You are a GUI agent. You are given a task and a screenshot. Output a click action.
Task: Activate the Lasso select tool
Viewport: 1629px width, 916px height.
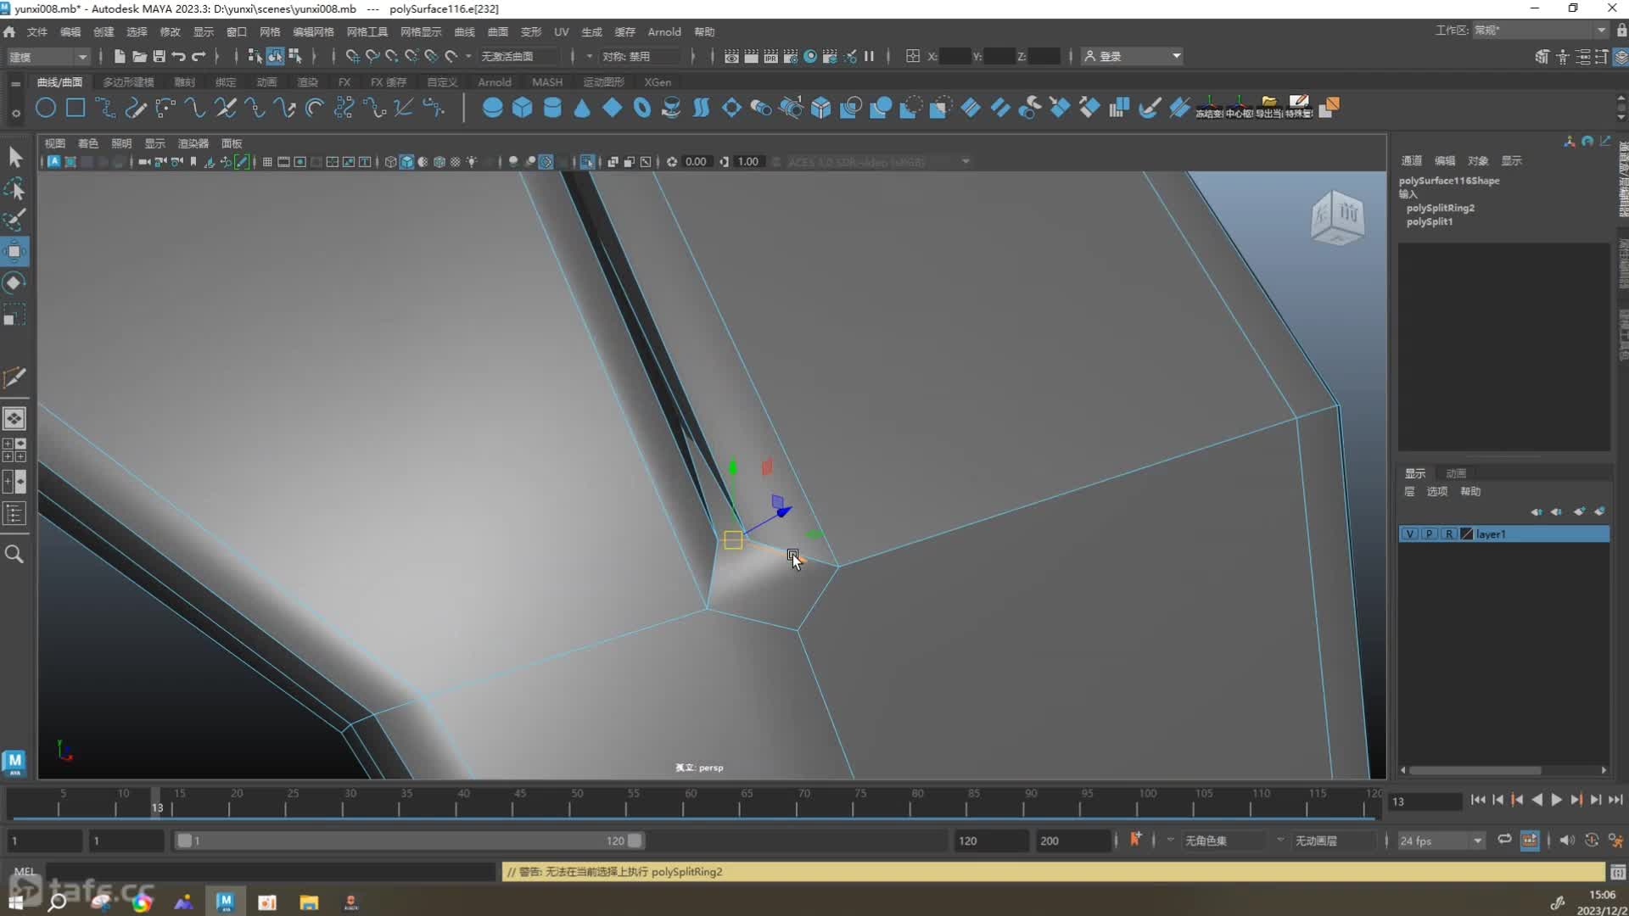[14, 188]
